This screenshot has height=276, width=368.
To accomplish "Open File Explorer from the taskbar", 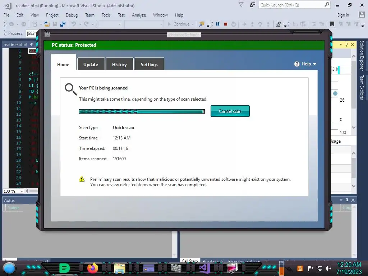I will (x=120, y=268).
